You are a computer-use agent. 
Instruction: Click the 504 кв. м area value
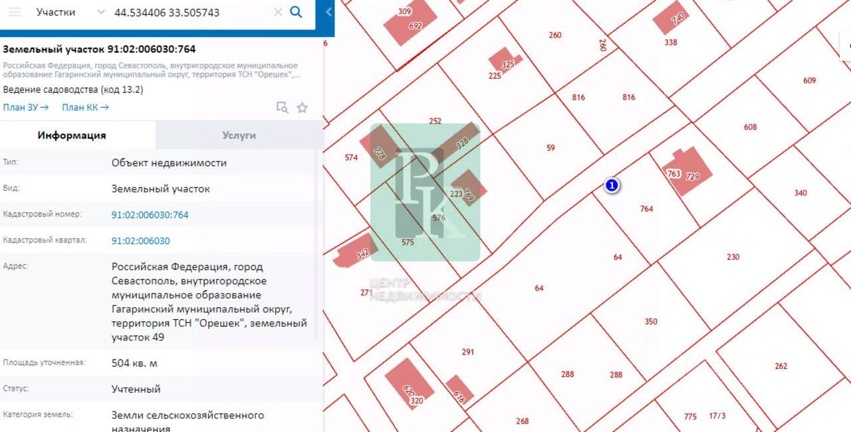pyautogui.click(x=134, y=364)
